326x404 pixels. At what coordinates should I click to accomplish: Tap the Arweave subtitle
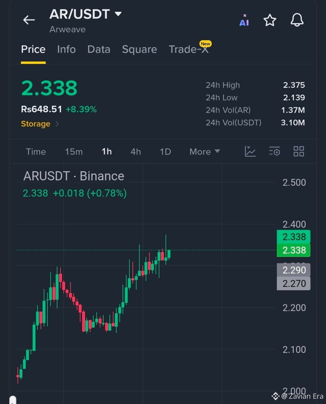(x=67, y=29)
